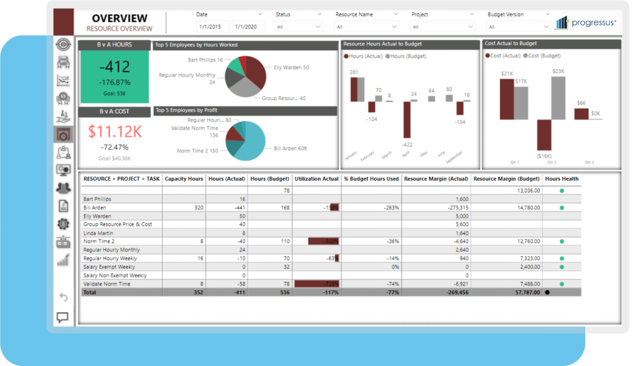This screenshot has width=635, height=366.
Task: Open the dollar gear settings sidebar icon
Action: click(x=63, y=224)
